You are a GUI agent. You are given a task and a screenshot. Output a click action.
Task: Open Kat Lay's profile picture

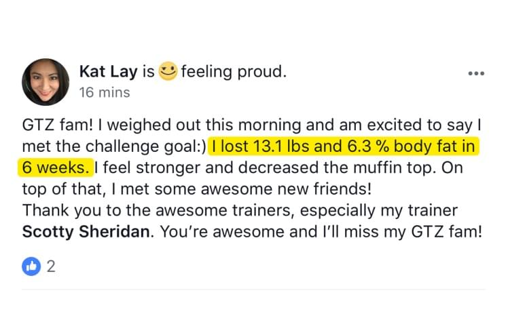coord(46,81)
